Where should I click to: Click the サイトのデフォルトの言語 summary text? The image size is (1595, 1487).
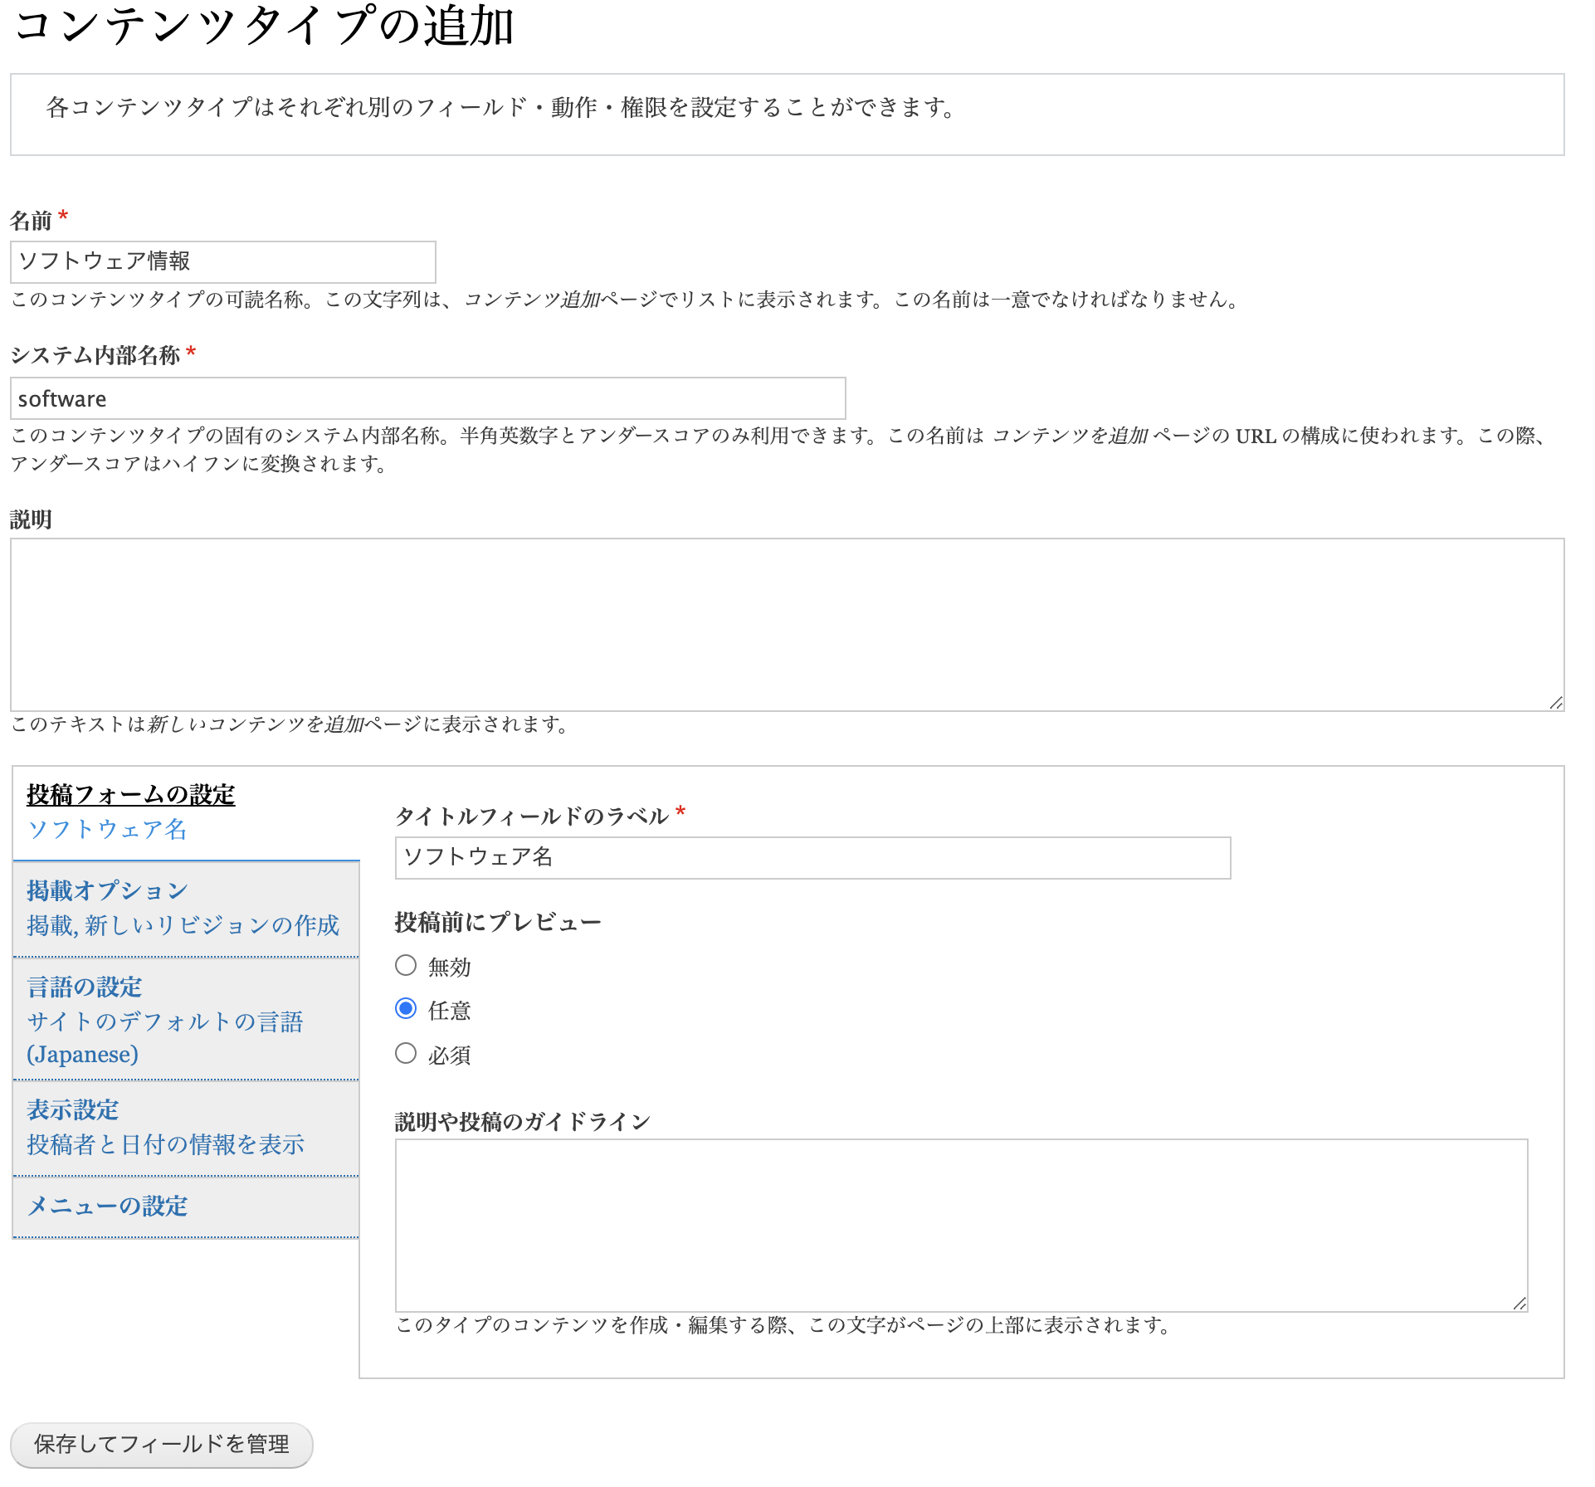click(x=164, y=1021)
